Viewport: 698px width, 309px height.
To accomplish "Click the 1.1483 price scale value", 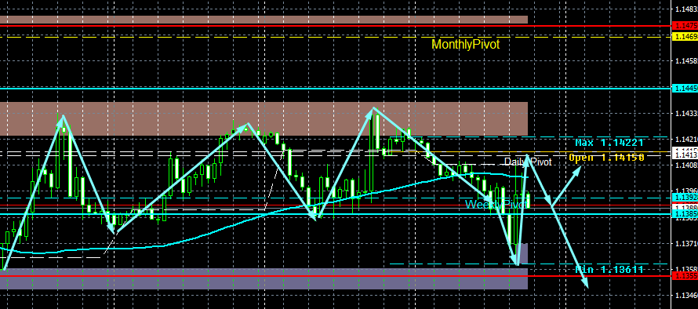I will (x=685, y=9).
